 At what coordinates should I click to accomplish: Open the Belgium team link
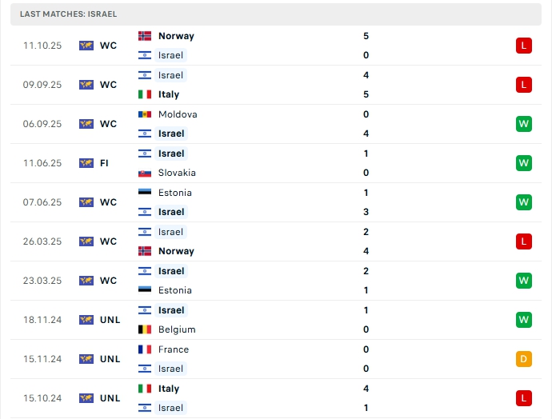pyautogui.click(x=177, y=329)
